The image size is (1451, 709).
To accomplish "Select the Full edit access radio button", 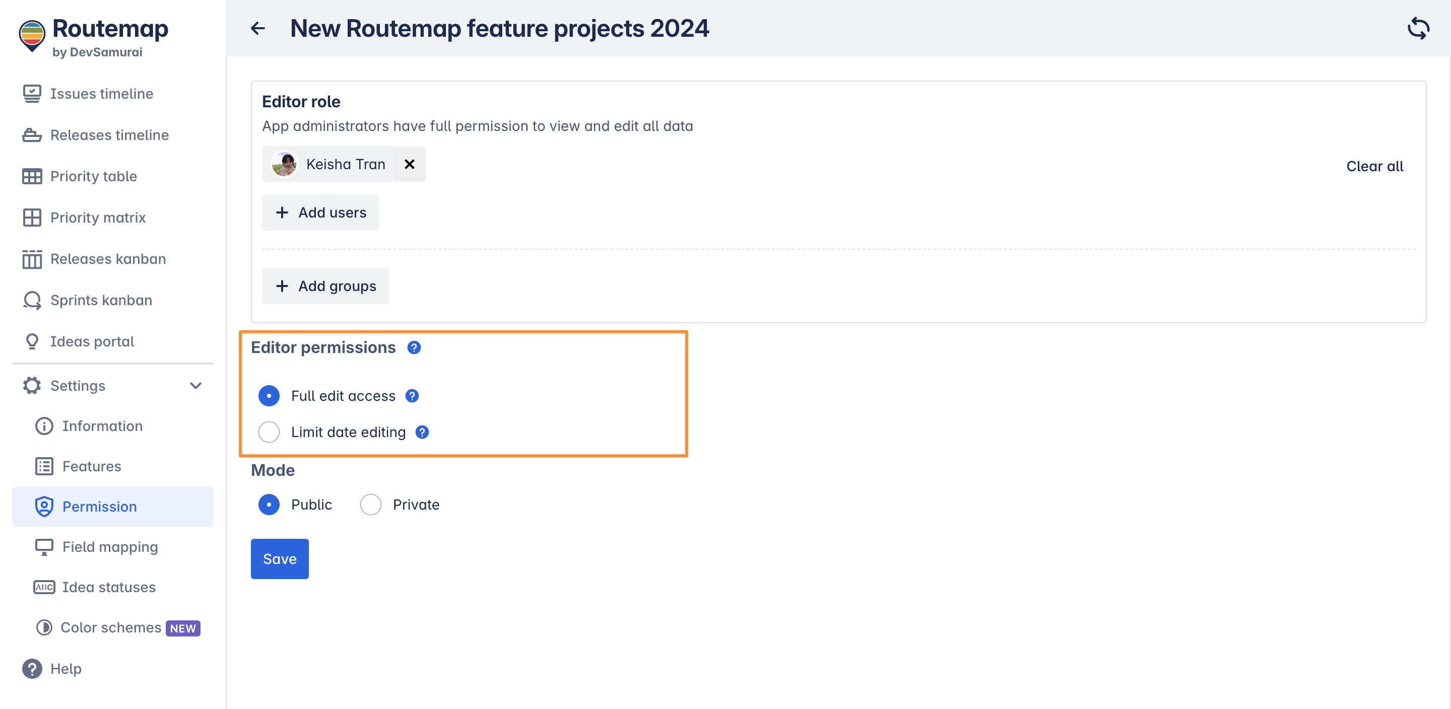I will point(269,396).
